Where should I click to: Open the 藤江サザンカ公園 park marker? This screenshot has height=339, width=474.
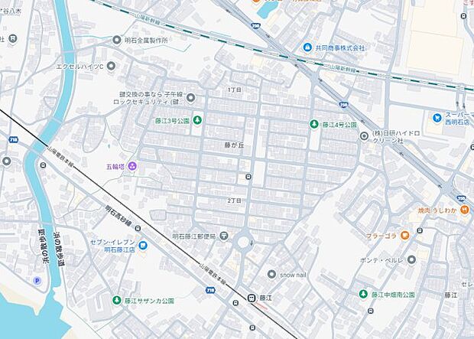point(116,300)
